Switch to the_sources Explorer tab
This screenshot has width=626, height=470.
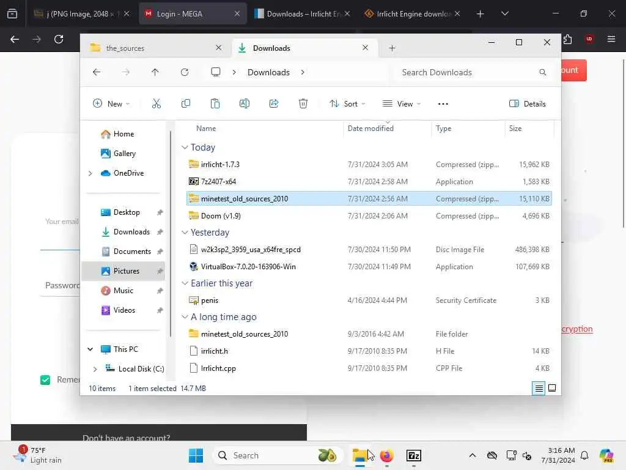[156, 48]
